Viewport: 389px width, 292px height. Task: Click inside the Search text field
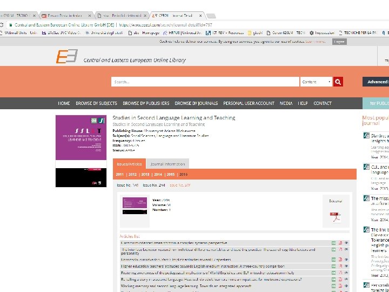coord(205,82)
